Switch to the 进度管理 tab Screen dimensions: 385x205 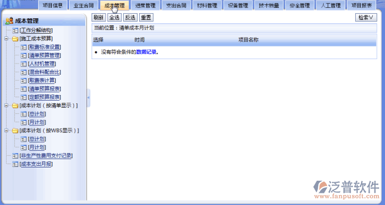click(145, 6)
